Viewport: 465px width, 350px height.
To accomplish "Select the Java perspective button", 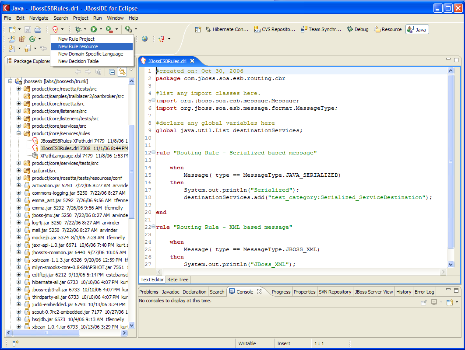I will click(x=417, y=29).
